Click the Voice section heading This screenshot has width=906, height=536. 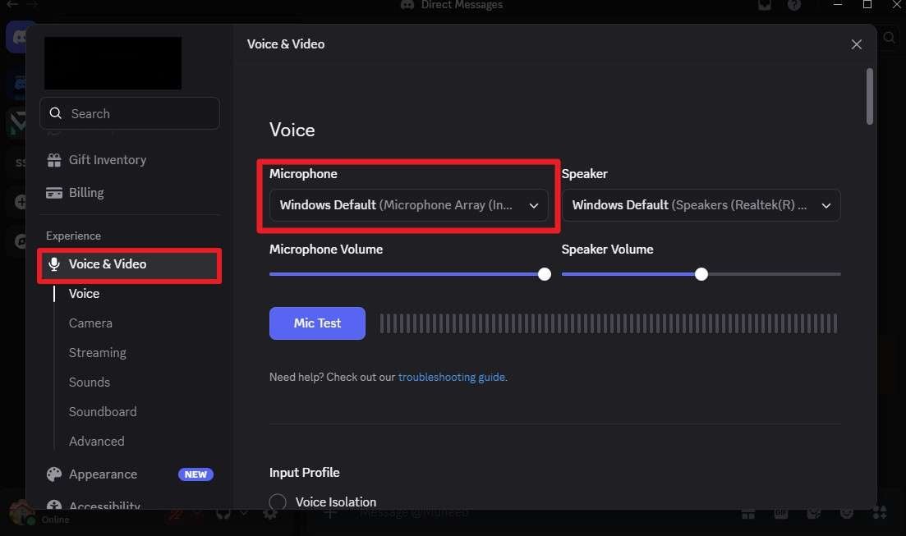tap(292, 130)
